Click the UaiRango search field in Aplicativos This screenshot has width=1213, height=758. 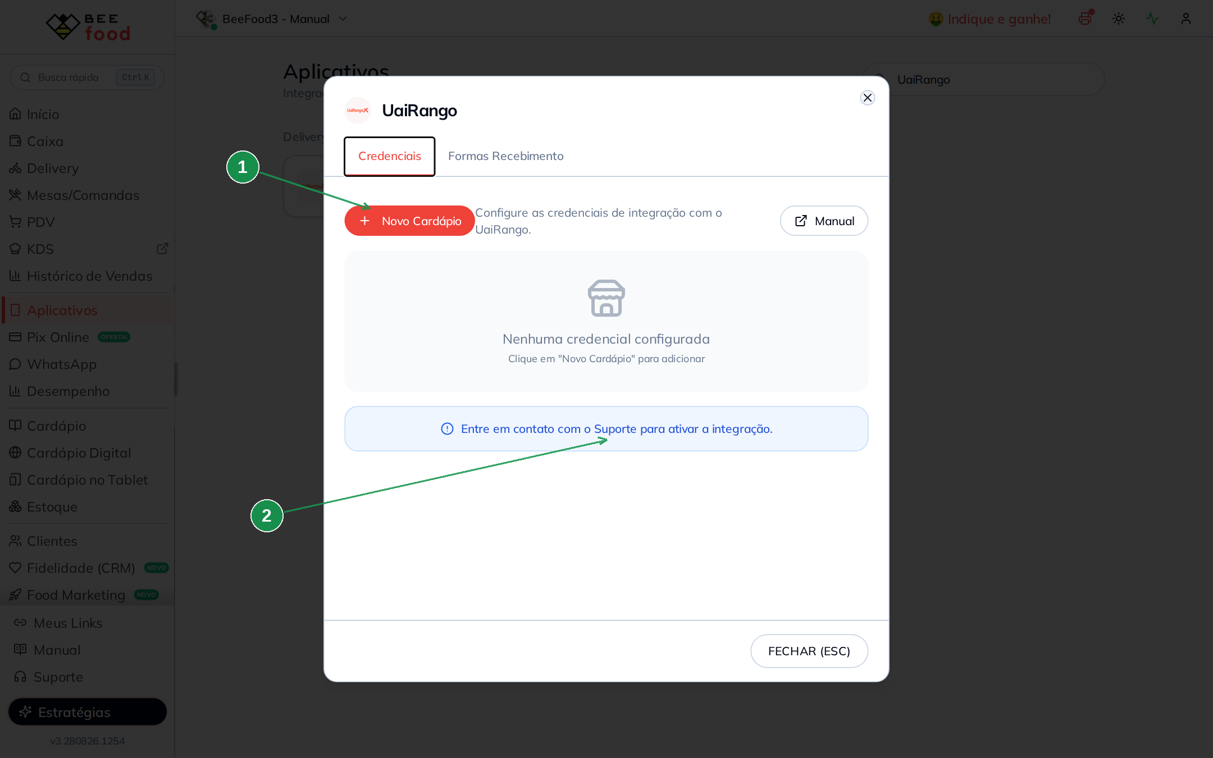pyautogui.click(x=984, y=79)
